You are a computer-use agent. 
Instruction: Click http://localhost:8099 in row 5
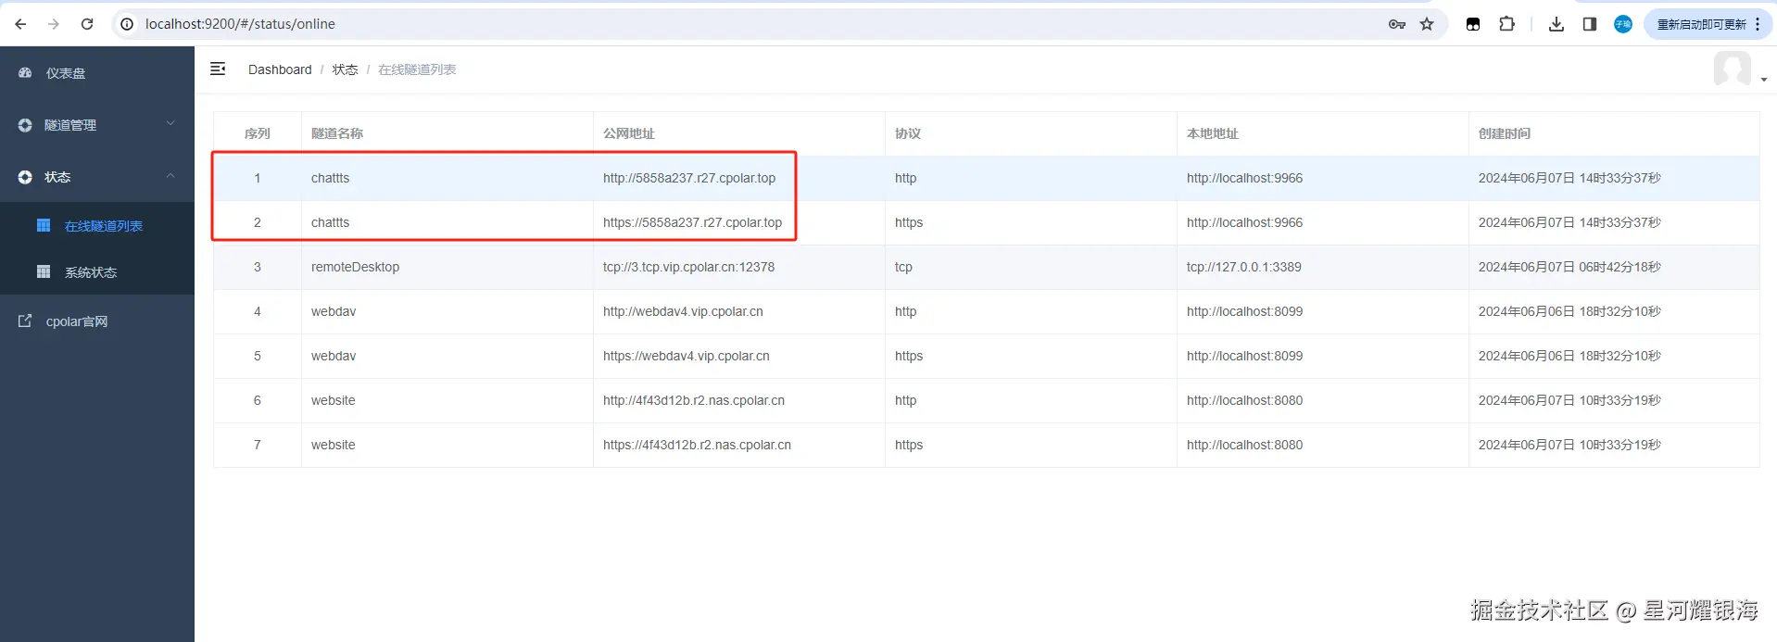[x=1244, y=356]
